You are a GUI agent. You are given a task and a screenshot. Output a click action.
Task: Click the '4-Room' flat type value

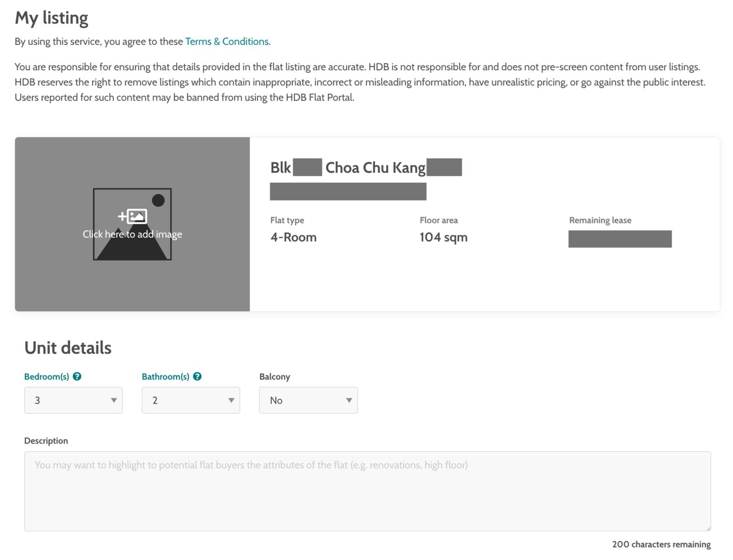294,237
